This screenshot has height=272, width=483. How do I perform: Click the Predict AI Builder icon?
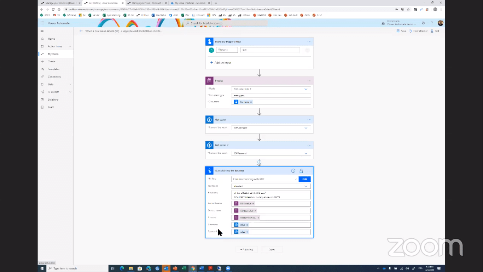[209, 81]
